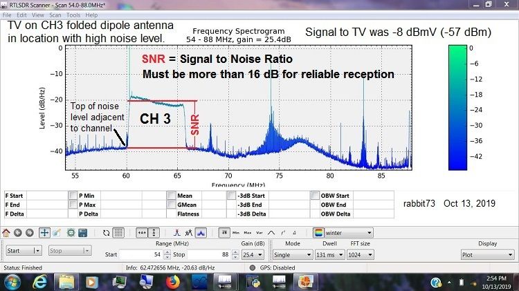Check the OBW Start checkbox
519x291 pixels.
315,196
